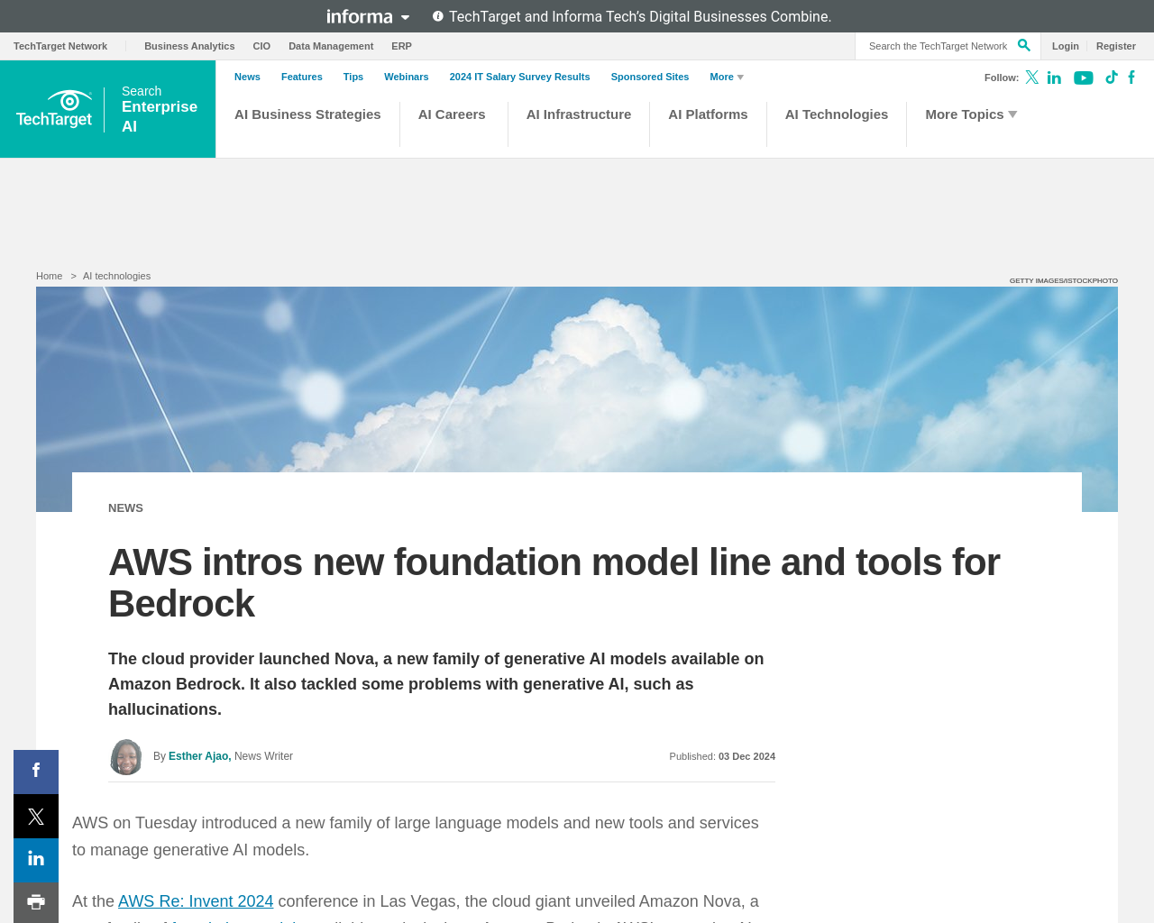Open the YouTube follow icon
The height and width of the screenshot is (923, 1154).
1084,78
